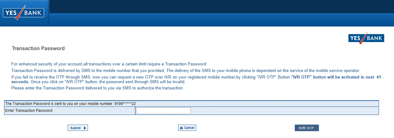Viewport: 394px width, 138px height.
Task: Click the X icon on Cancel button
Action: pyautogui.click(x=182, y=128)
